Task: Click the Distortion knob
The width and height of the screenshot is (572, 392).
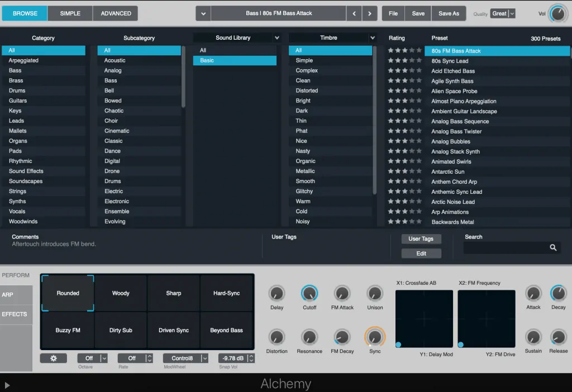Action: coord(277,337)
